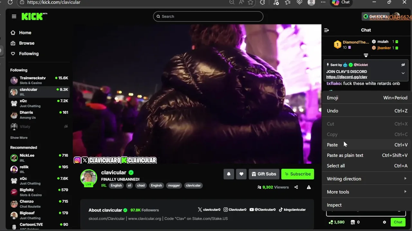
Task: Open the discord.gg/clav link
Action: tap(347, 77)
